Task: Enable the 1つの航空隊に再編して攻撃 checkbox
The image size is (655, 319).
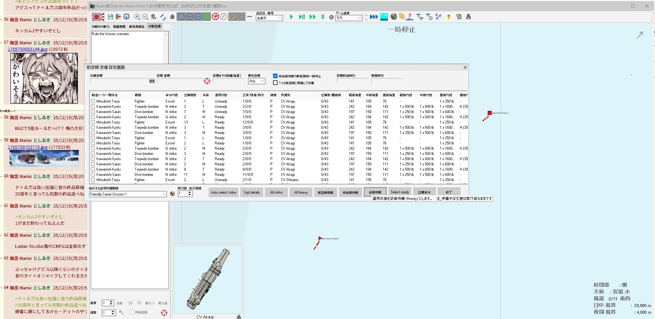Action: point(275,83)
